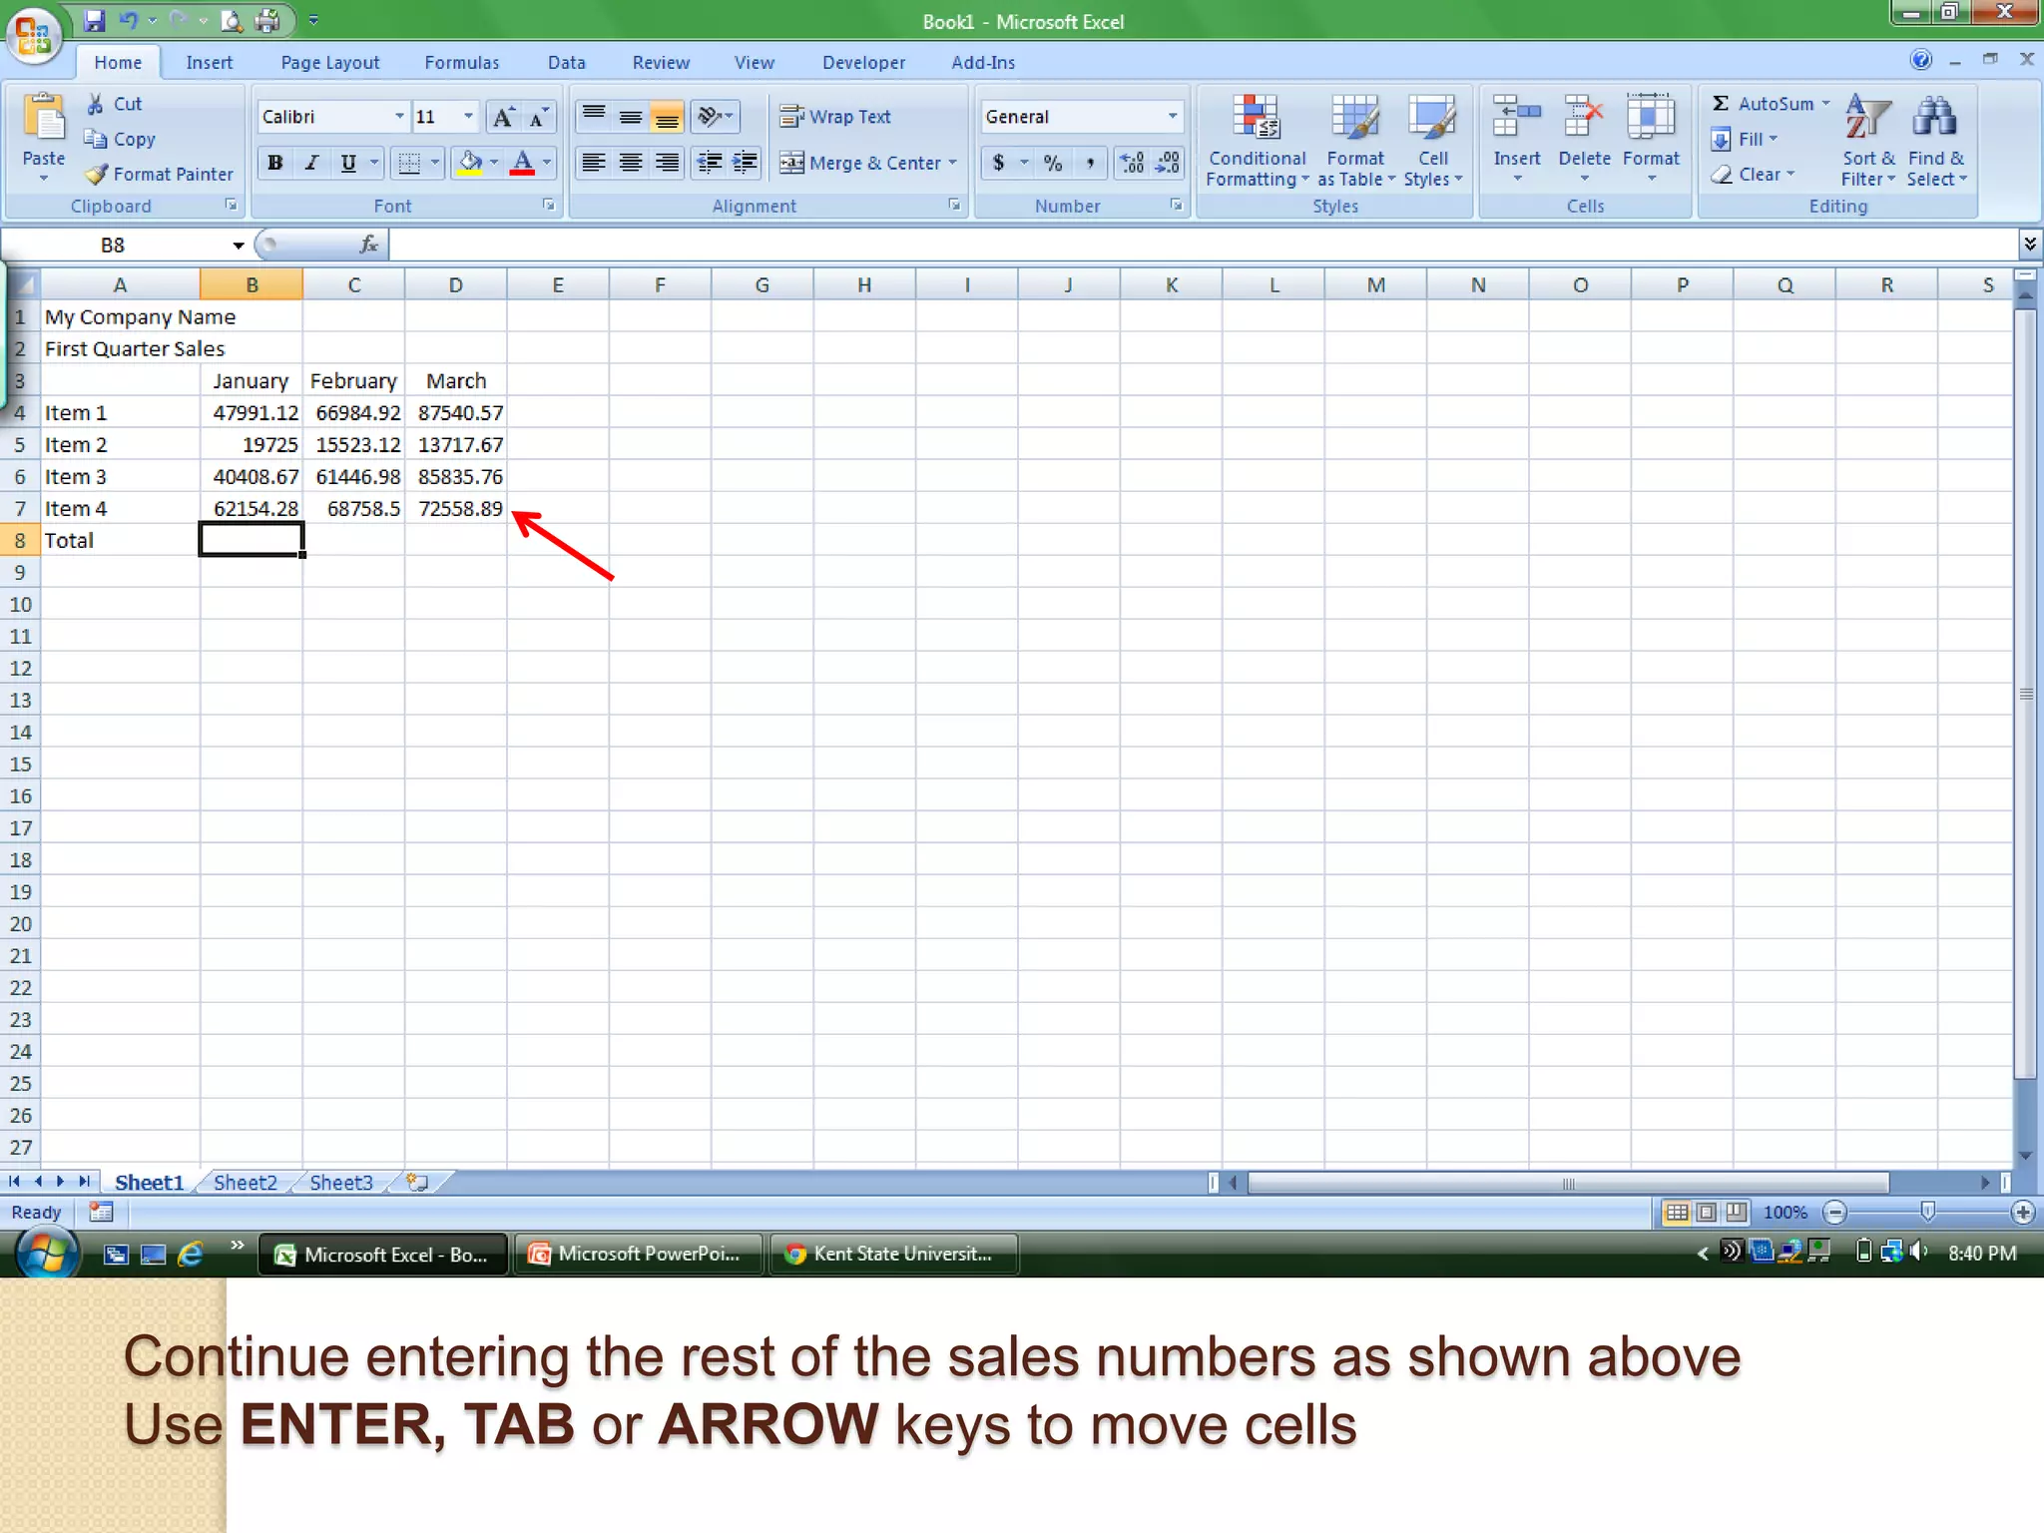Insert a new worksheet tab

click(x=417, y=1182)
